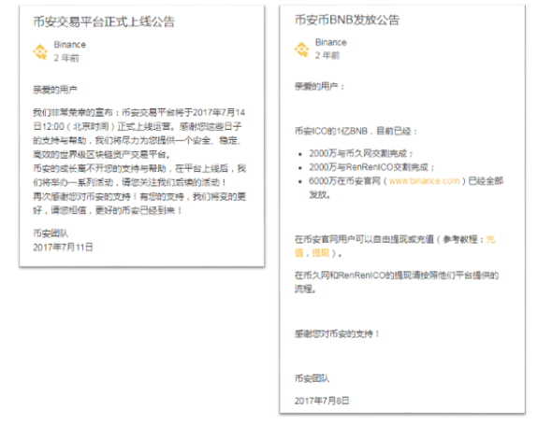The height and width of the screenshot is (424, 552).
Task: Click the date 2017年7月8日
Action: coord(322,401)
